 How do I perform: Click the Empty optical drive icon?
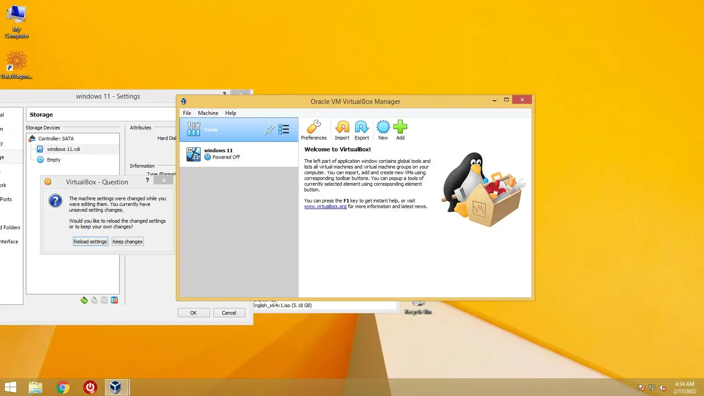(40, 160)
